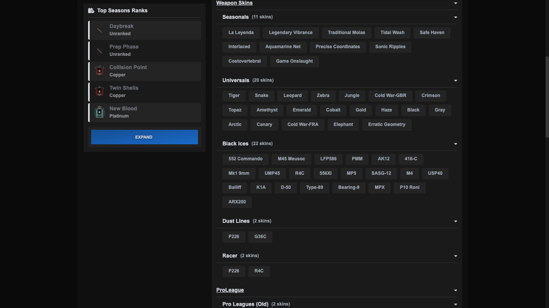Pick the Cobalt skin tag
549x308 pixels.
pos(333,110)
